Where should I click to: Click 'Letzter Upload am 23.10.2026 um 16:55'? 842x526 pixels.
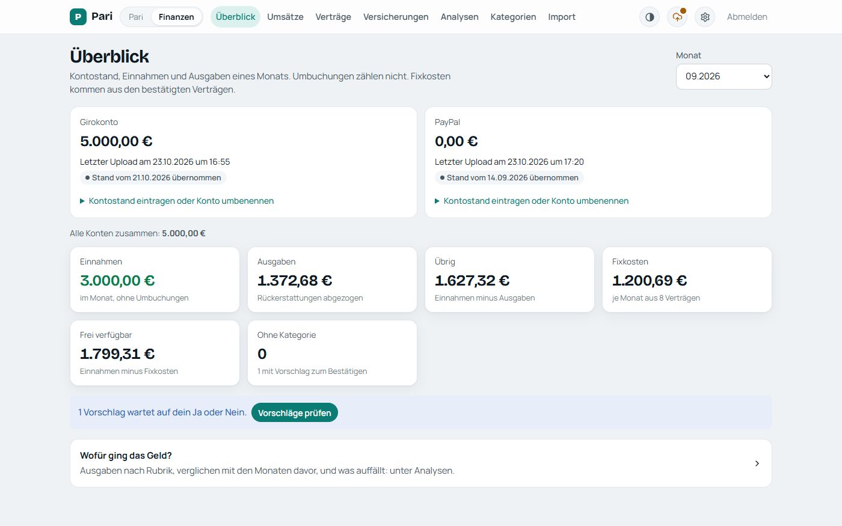pos(155,162)
